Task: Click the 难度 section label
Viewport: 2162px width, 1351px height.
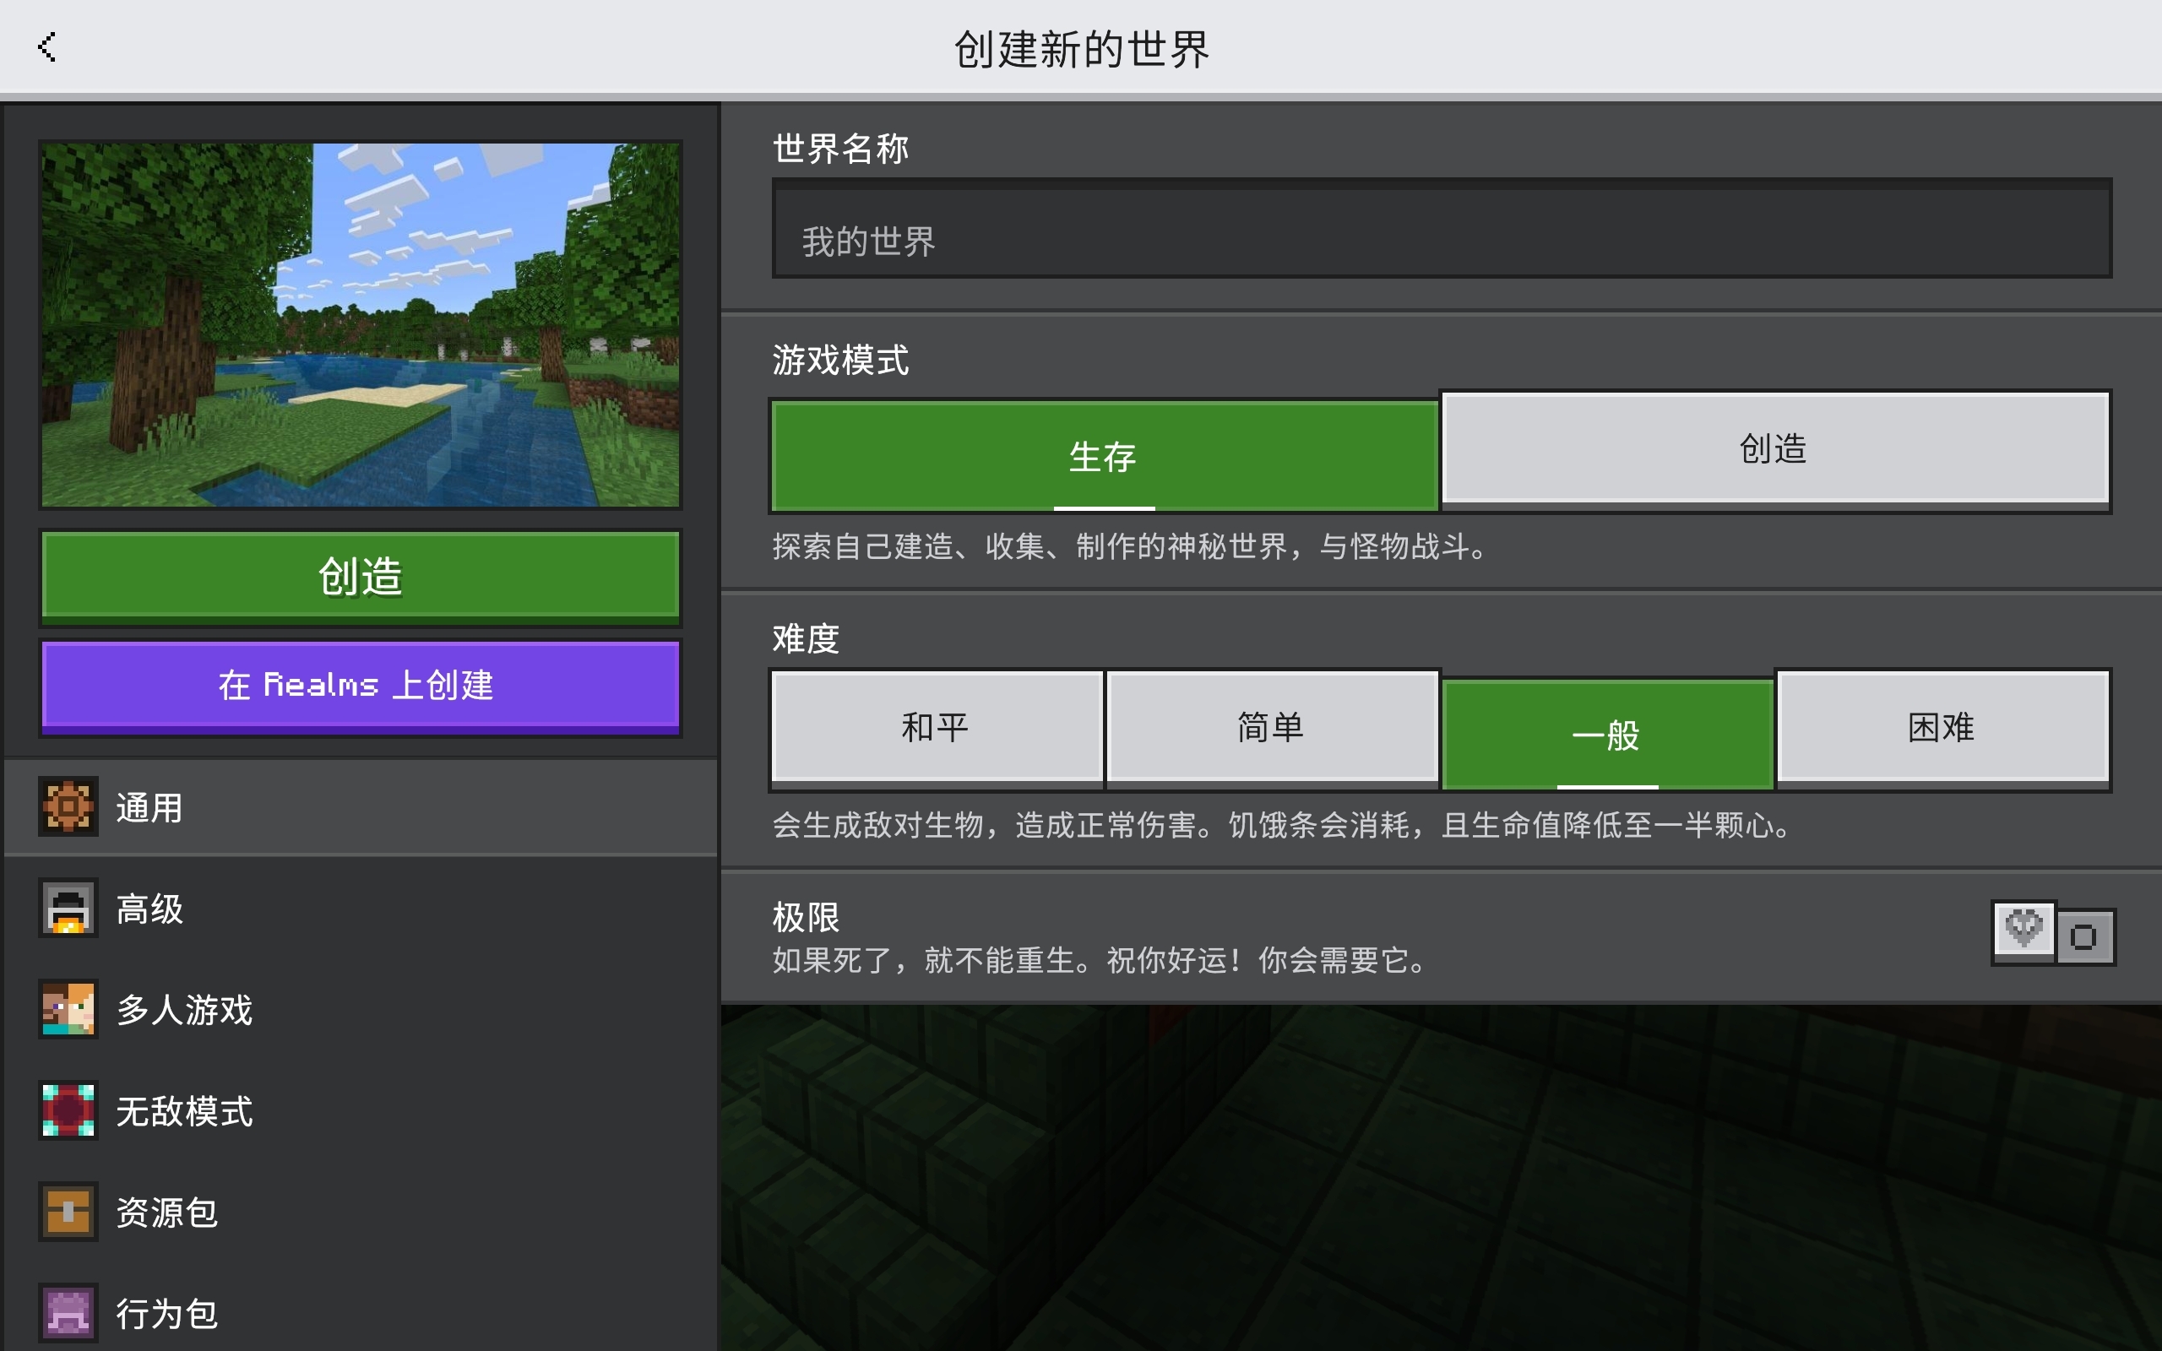Action: click(x=806, y=638)
